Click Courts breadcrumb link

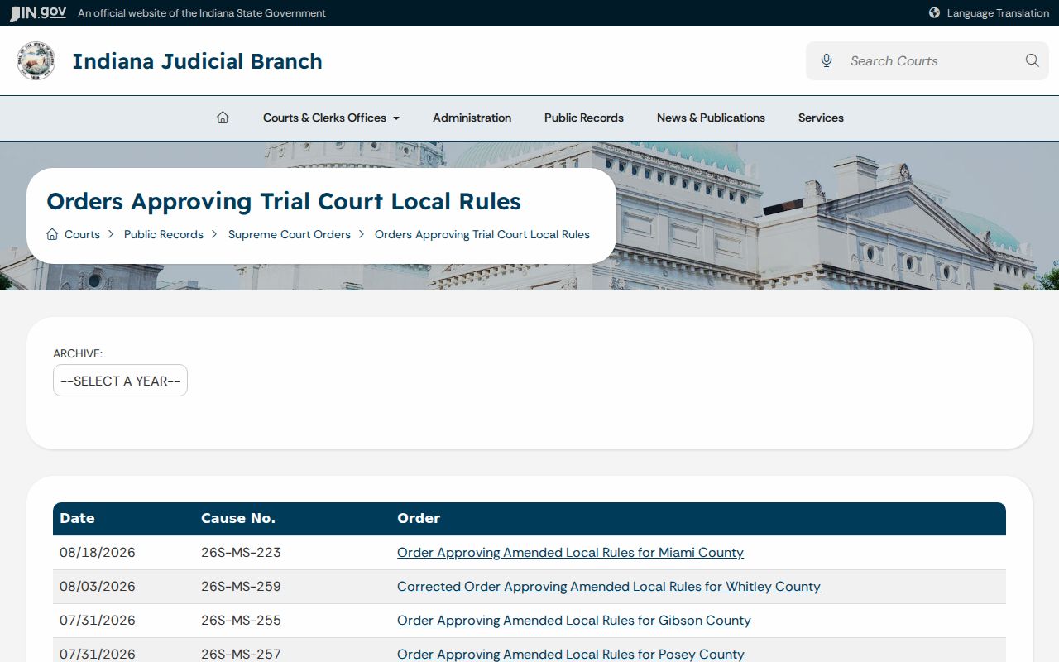pos(82,234)
